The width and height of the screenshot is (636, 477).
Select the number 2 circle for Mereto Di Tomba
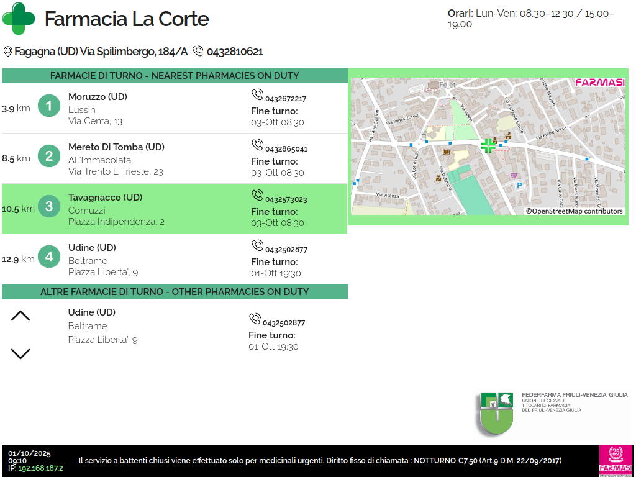point(49,156)
